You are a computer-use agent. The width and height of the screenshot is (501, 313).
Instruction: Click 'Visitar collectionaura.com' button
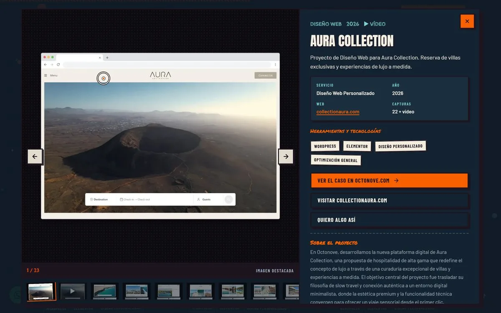coord(389,200)
